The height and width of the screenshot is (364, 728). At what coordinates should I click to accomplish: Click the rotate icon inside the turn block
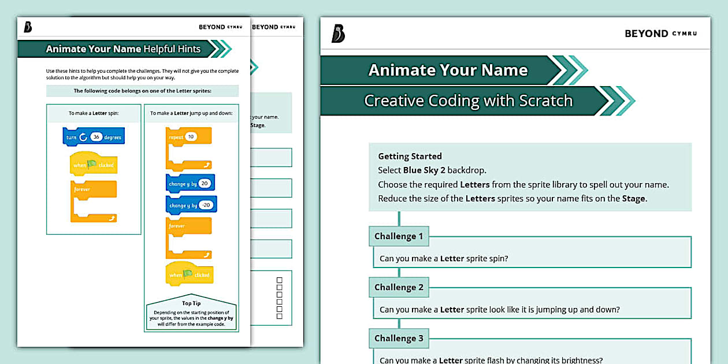83,137
